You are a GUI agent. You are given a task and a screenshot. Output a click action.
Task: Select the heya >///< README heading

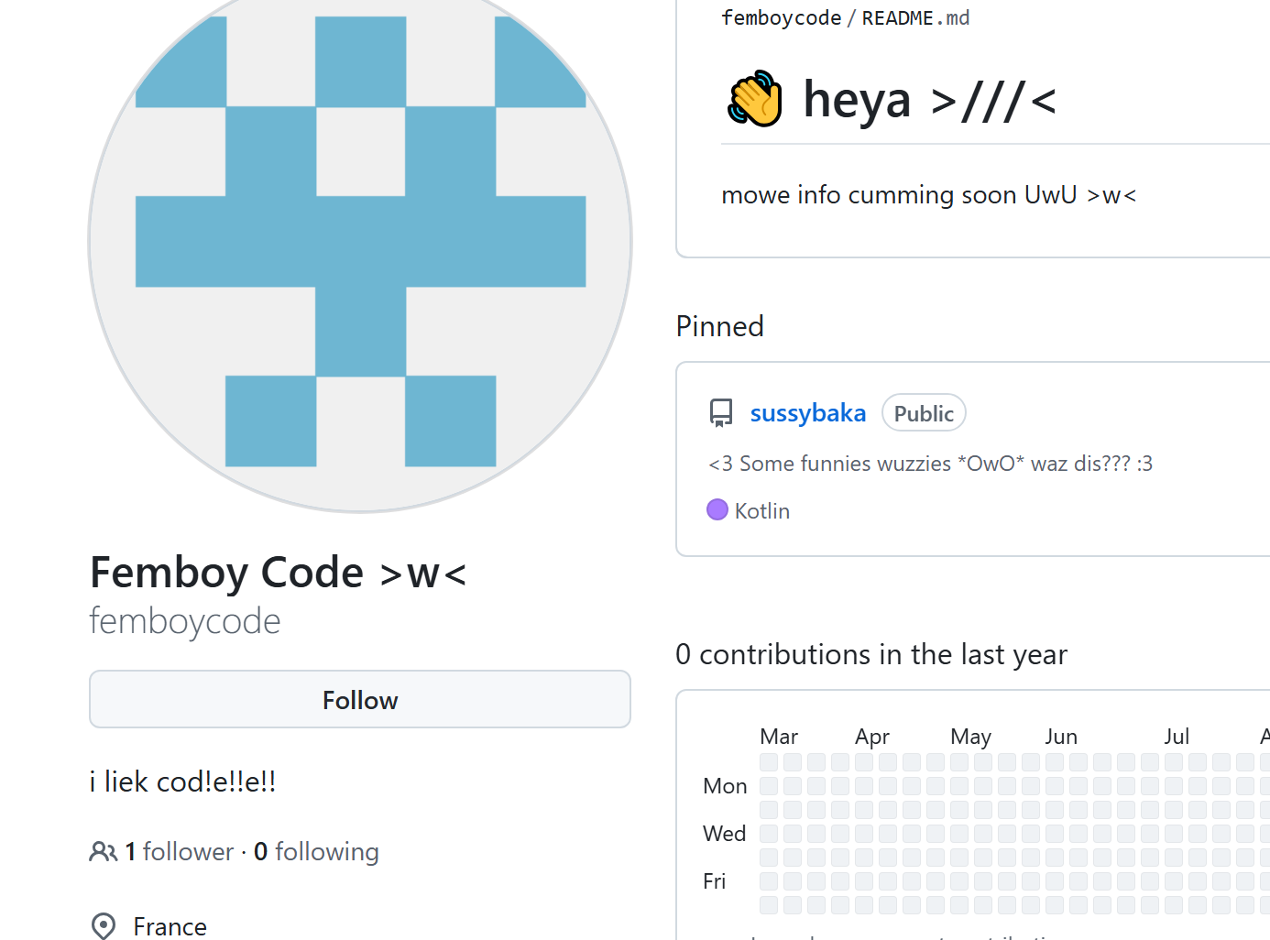click(928, 99)
